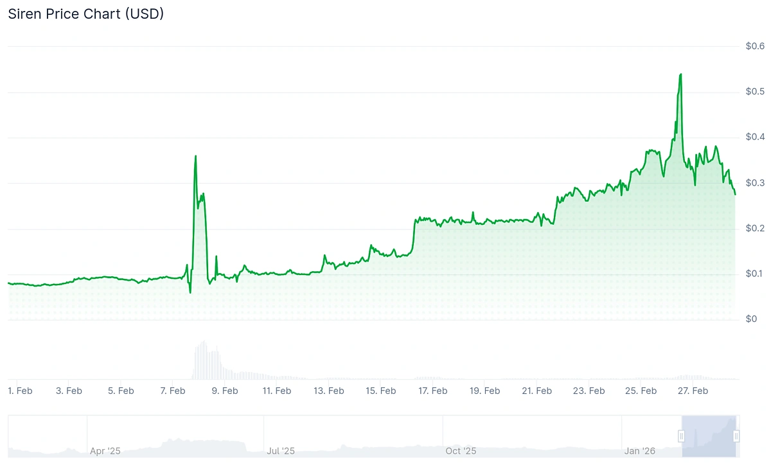The width and height of the screenshot is (771, 469).
Task: Click the 1. Feb date axis label
Action: (20, 391)
